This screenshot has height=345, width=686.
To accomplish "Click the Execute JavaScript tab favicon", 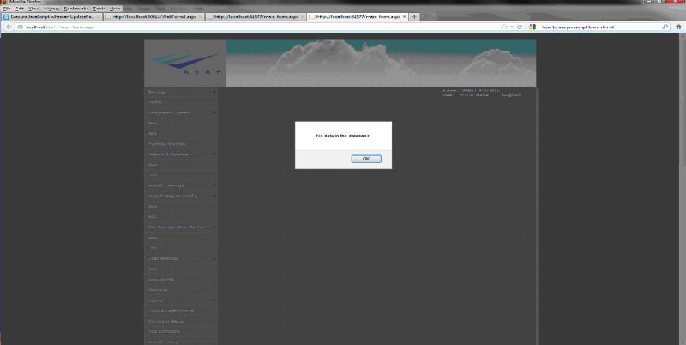I will (x=6, y=16).
